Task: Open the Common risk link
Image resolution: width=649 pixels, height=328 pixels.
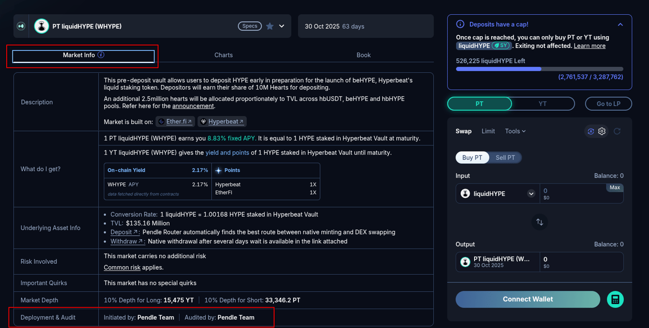Action: tap(122, 267)
